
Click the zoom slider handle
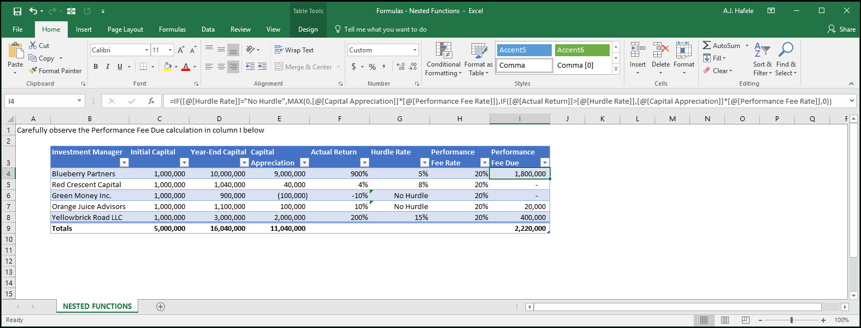pyautogui.click(x=791, y=320)
